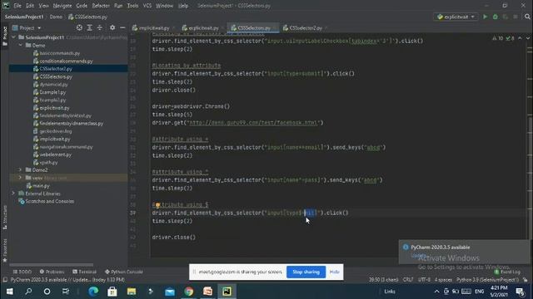533x299 pixels.
Task: Open Windows Start menu
Action: click(x=9, y=292)
